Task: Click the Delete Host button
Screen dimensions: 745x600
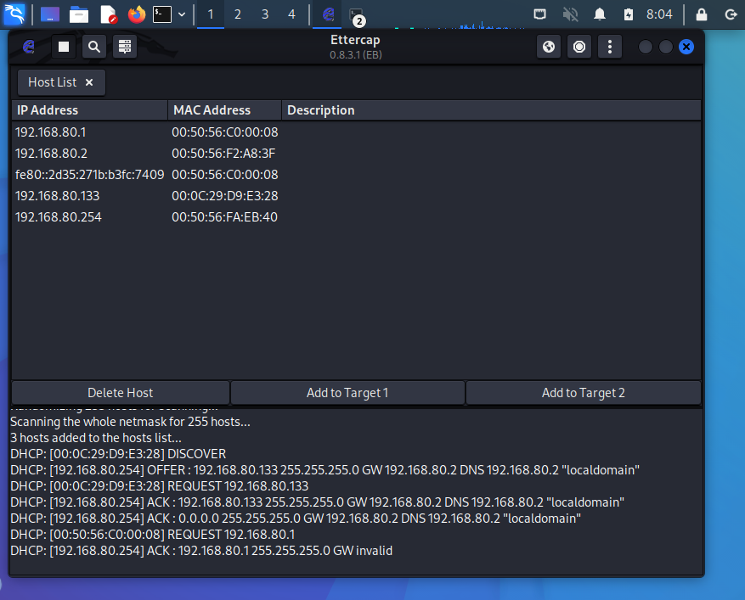Action: pyautogui.click(x=121, y=393)
